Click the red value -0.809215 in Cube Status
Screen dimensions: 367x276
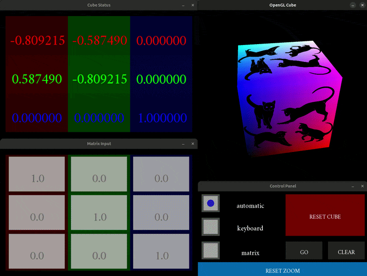[38, 40]
